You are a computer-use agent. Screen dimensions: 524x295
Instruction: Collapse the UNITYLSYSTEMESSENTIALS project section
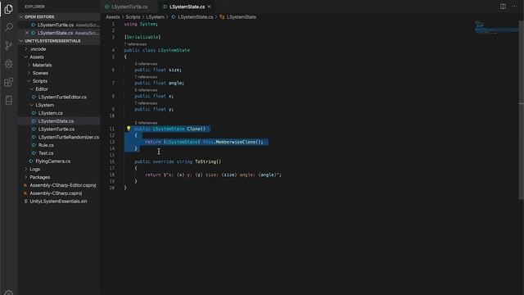[52, 41]
